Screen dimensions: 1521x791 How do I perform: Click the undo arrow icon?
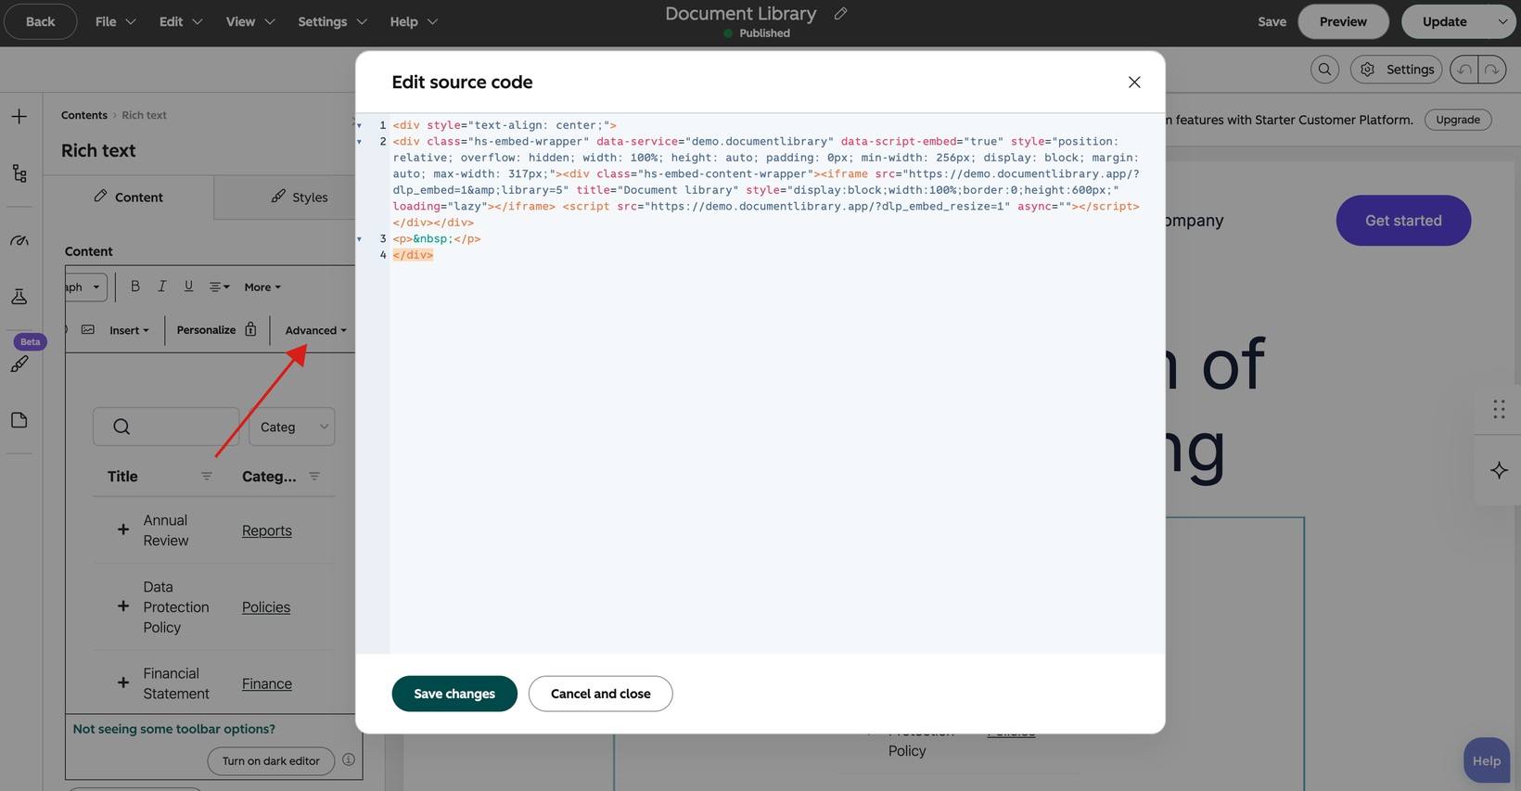click(x=1464, y=70)
